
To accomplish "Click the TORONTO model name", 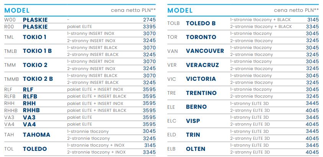I will point(201,37).
